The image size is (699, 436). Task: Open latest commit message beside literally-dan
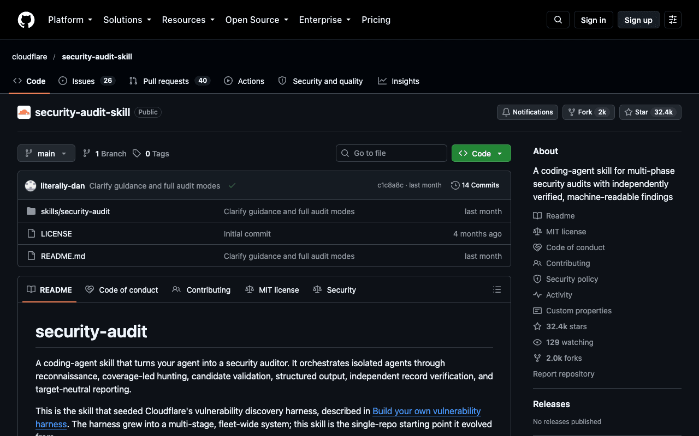click(x=155, y=186)
